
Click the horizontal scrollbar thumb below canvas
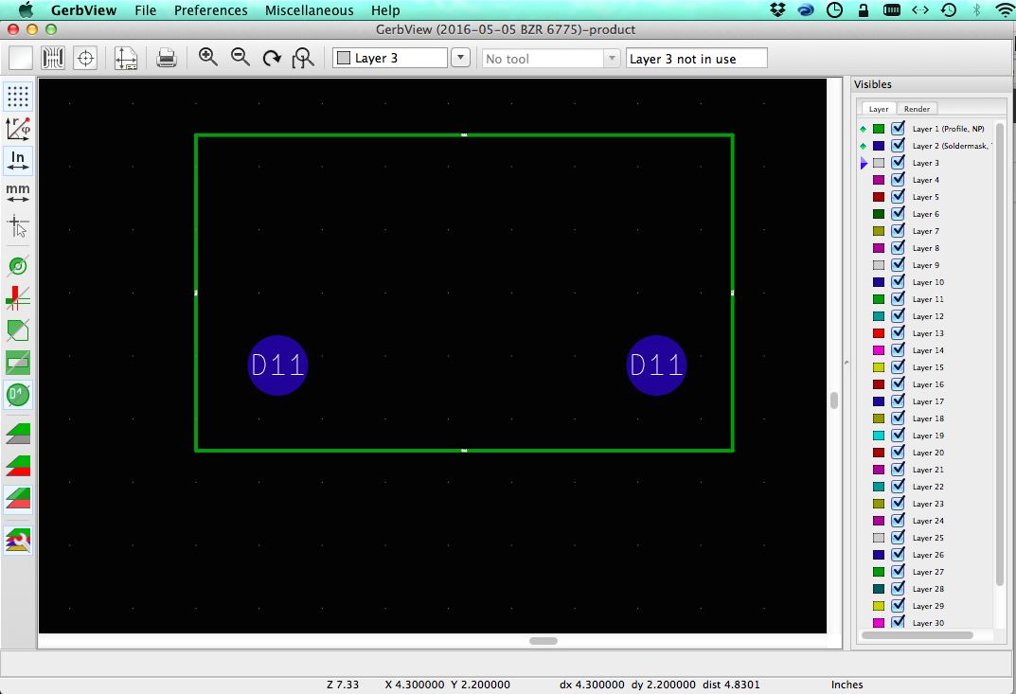[x=544, y=641]
